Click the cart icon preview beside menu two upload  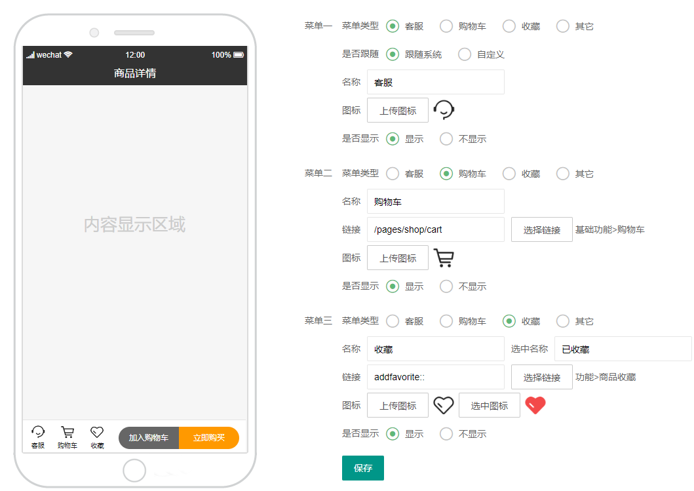click(444, 258)
